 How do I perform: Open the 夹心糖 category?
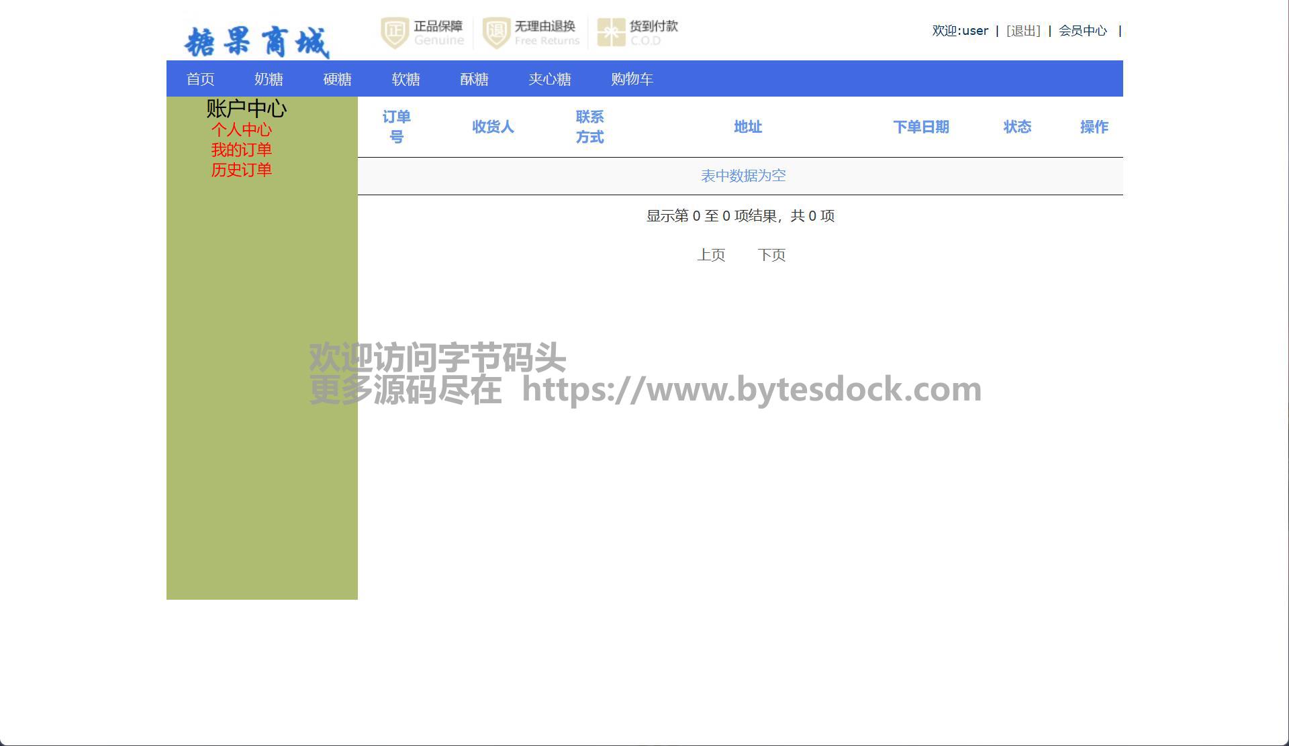[549, 79]
